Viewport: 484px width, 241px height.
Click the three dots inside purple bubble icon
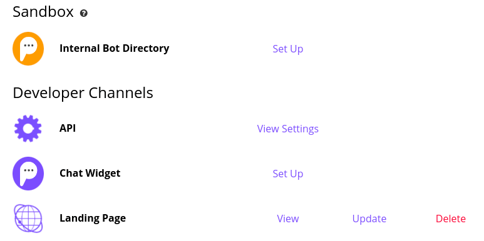click(29, 170)
